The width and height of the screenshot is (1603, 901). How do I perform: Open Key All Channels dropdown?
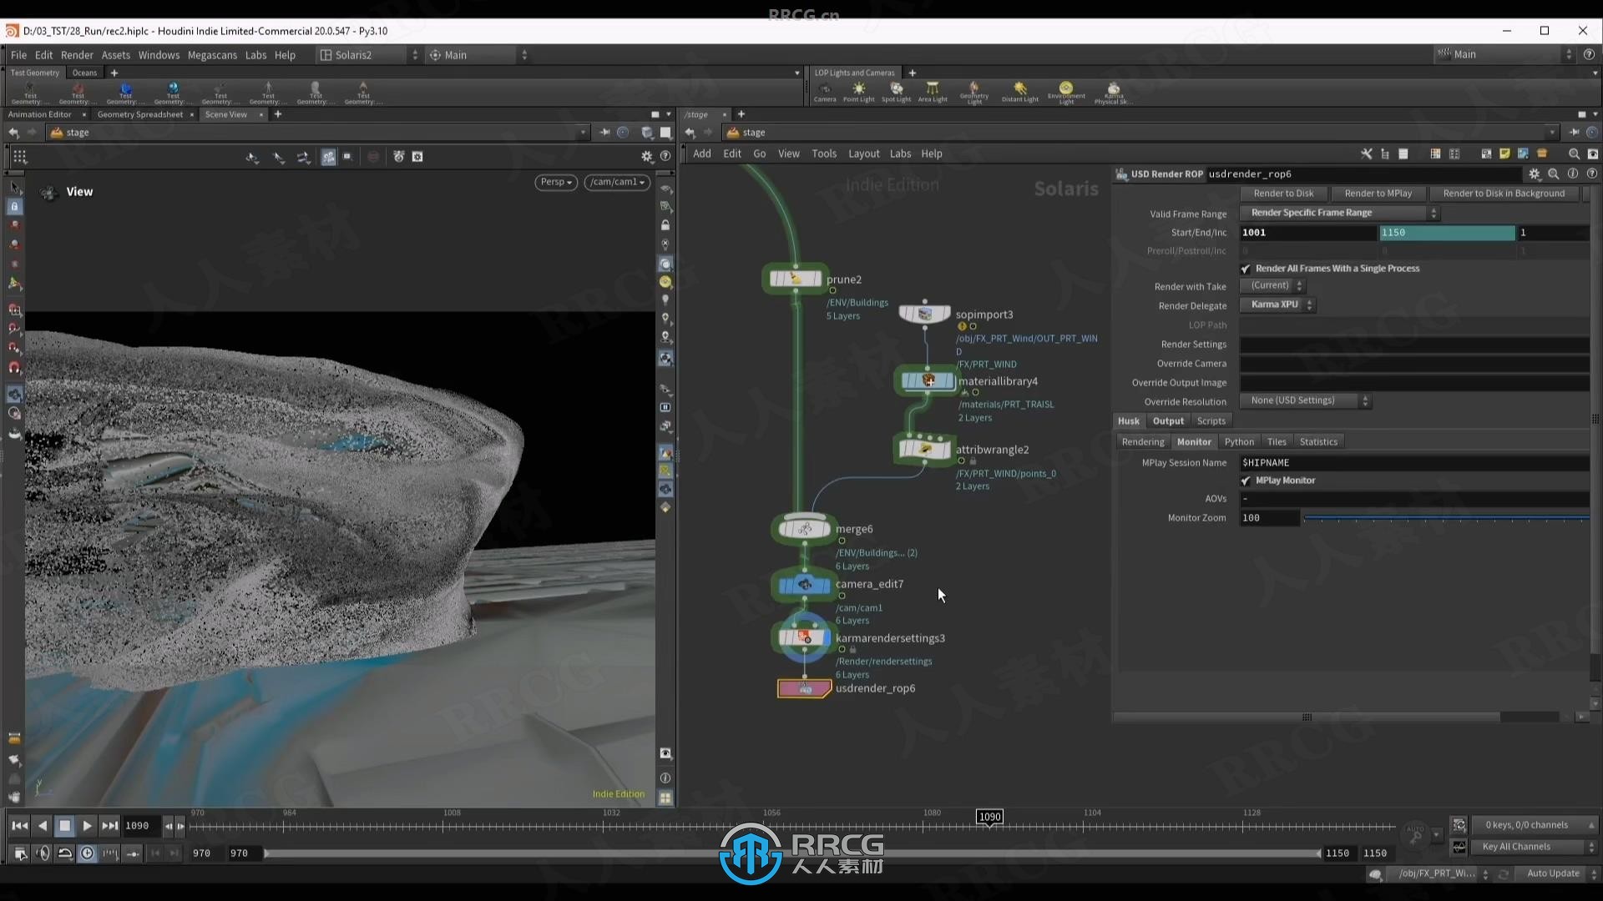click(x=1535, y=847)
